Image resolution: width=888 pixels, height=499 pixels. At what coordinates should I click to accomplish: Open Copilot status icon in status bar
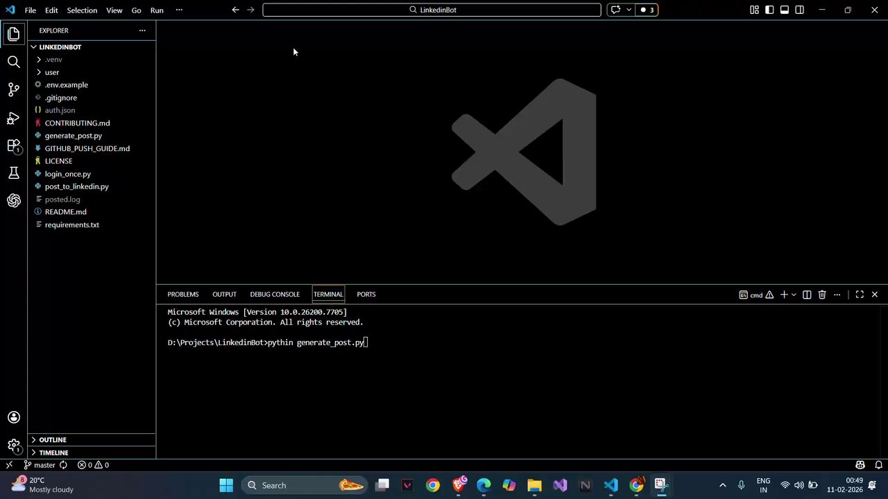click(x=860, y=465)
